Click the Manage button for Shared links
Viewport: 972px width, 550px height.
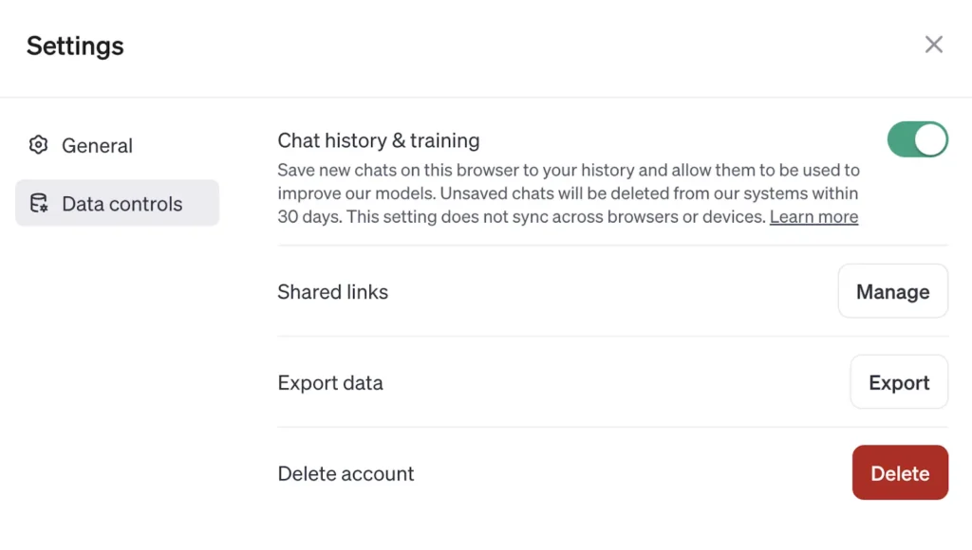tap(892, 291)
